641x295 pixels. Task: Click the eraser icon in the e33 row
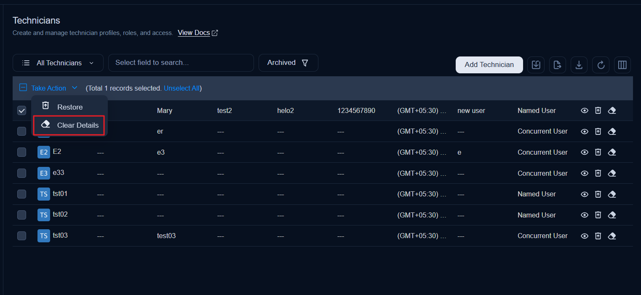point(612,173)
